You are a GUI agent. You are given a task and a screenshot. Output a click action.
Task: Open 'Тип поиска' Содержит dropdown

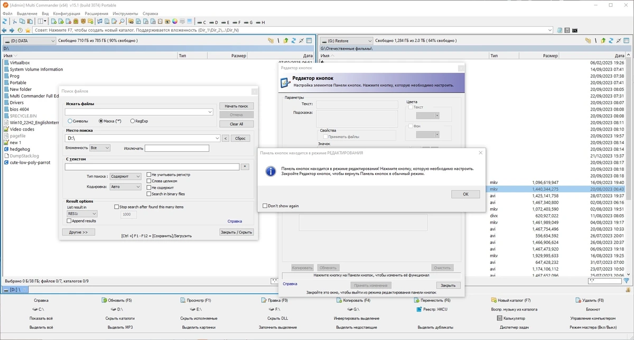click(126, 176)
